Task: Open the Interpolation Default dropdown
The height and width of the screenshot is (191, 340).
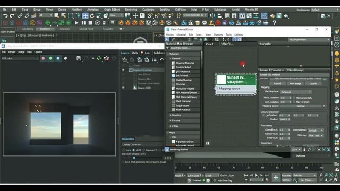Action: point(316,131)
